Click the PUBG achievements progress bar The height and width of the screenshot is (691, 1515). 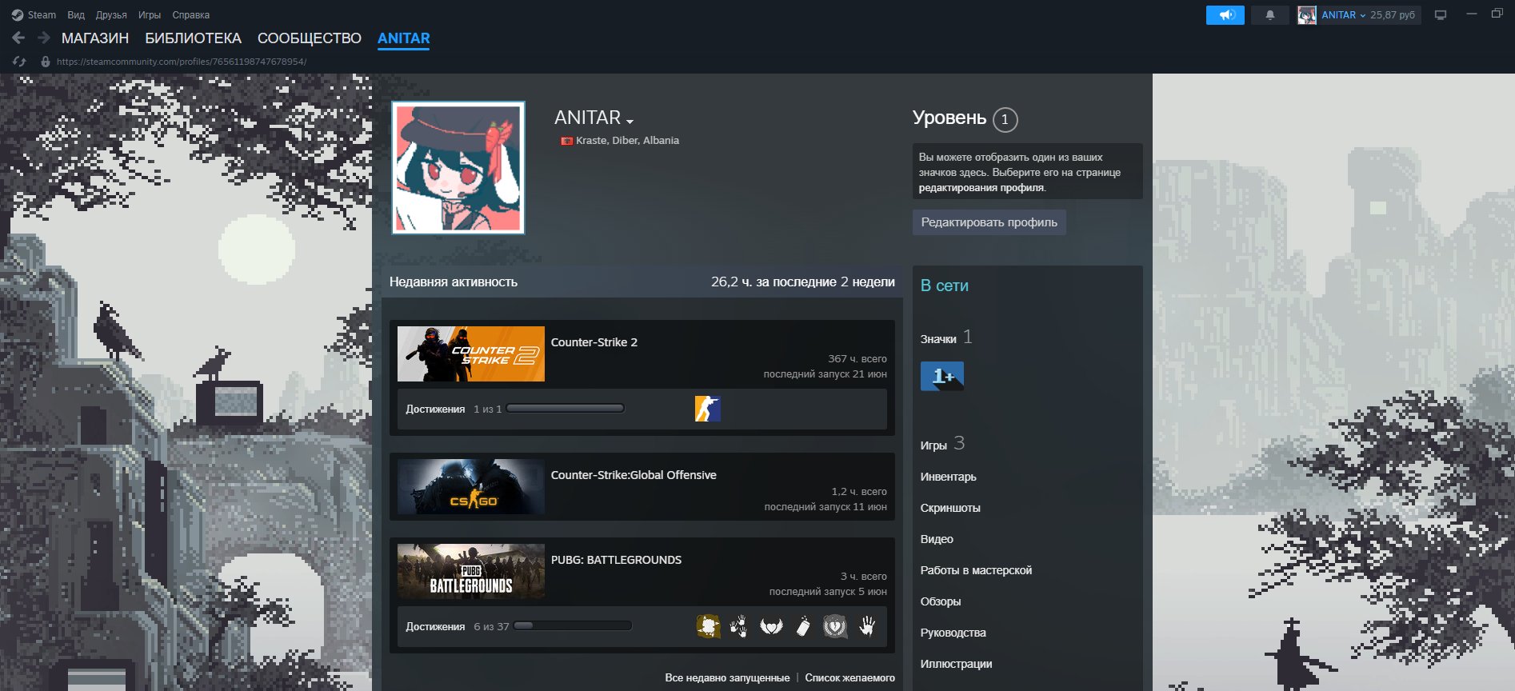[573, 626]
